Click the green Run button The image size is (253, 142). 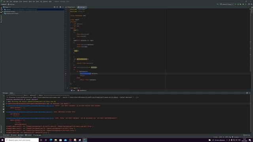(x=236, y=4)
